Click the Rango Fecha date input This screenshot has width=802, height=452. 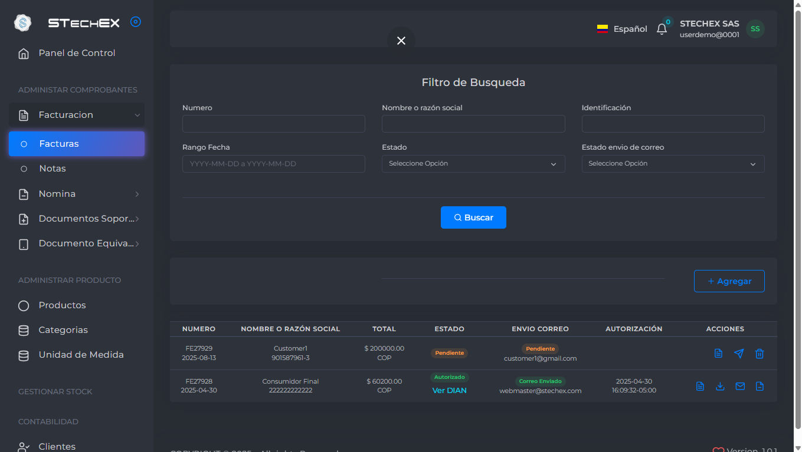(x=274, y=164)
